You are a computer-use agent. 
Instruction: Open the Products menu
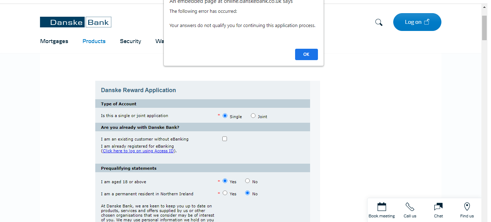point(94,41)
